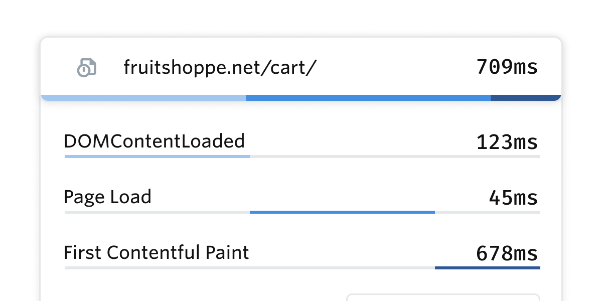Click the gray start of the Page Load bar

[x=157, y=212]
